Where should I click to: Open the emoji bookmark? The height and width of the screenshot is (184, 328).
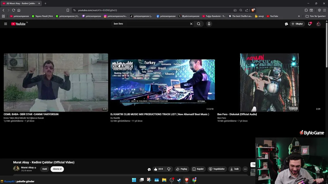(259, 16)
